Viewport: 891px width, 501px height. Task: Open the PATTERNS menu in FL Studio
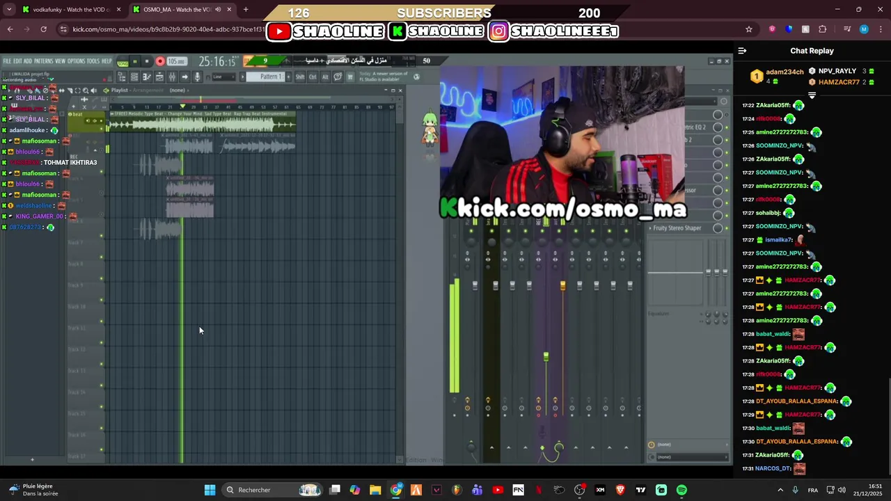coord(44,61)
